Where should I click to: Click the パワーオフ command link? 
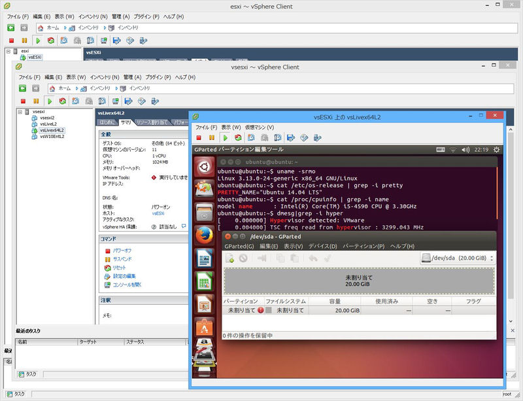pos(122,251)
